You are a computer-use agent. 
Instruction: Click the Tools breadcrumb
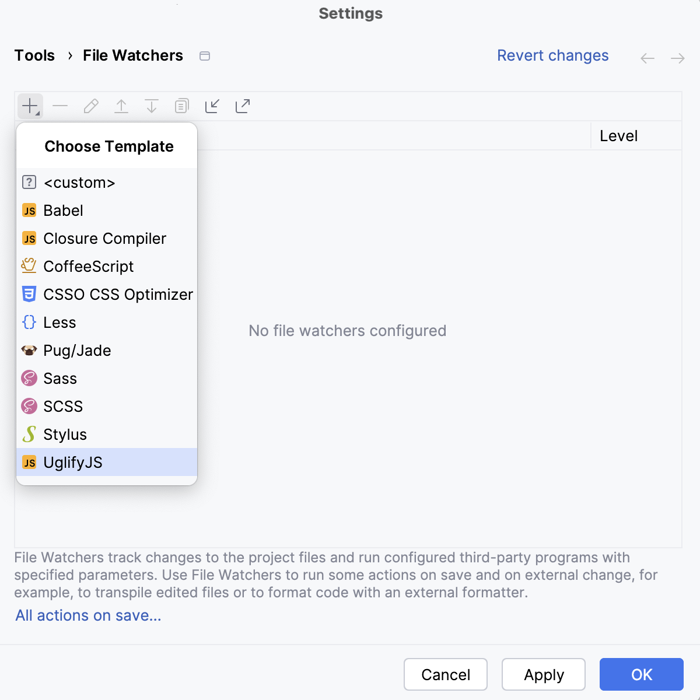click(34, 55)
